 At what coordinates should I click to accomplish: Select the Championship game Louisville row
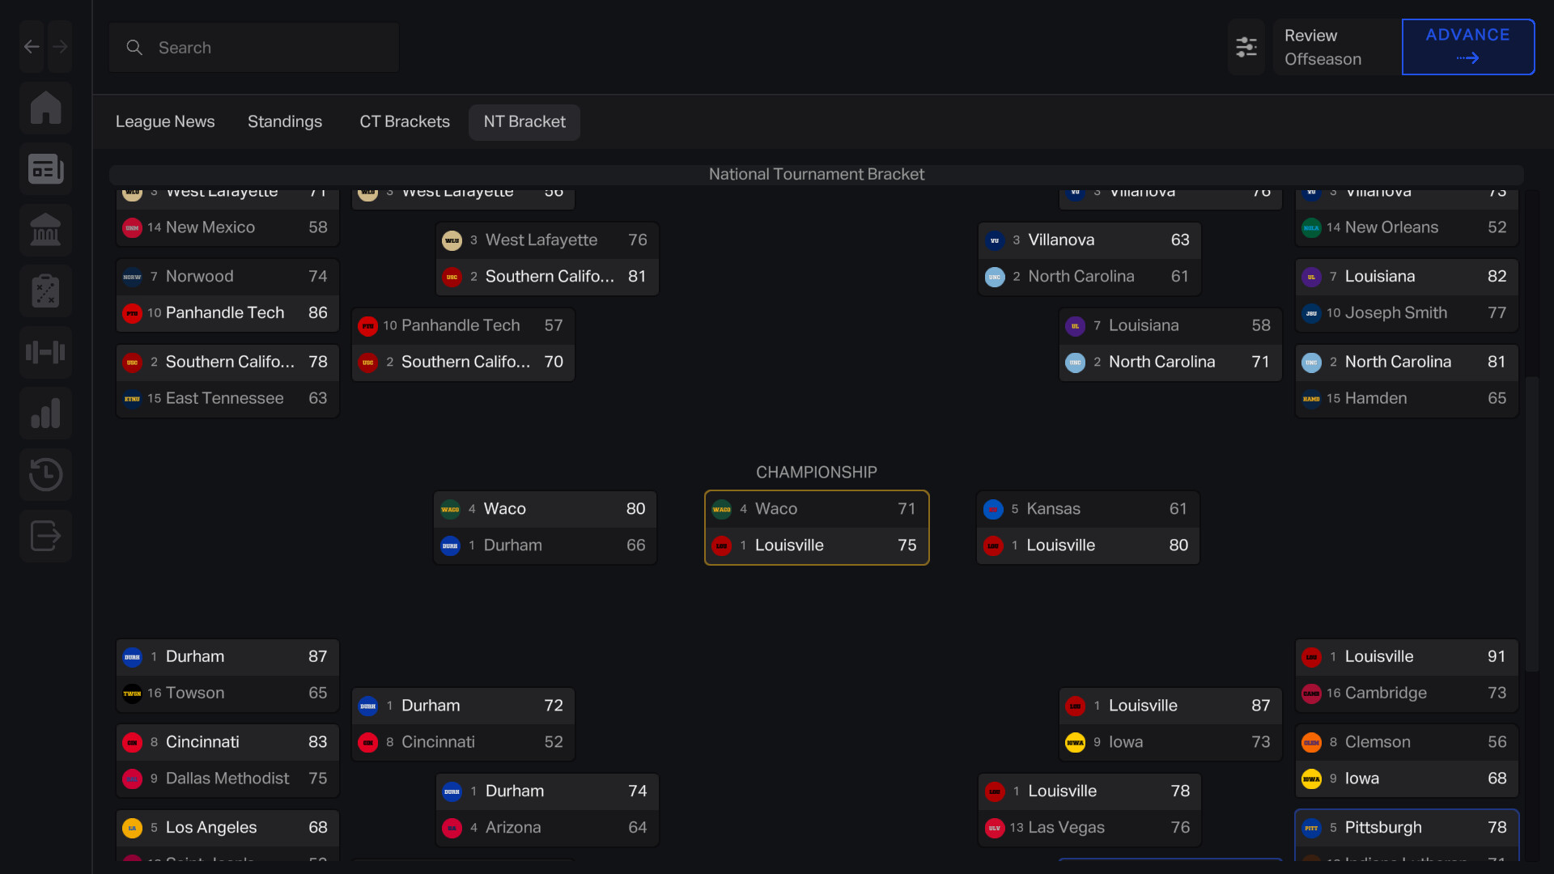click(817, 545)
